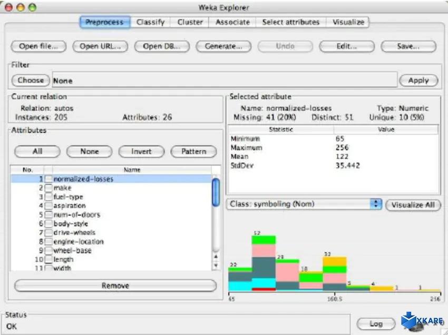This screenshot has height=335, width=448.
Task: Click the Value column header
Action: point(386,130)
